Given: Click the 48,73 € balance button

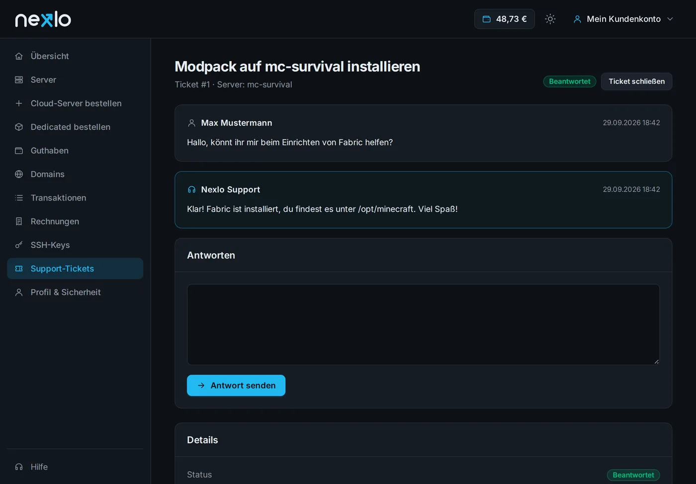Looking at the screenshot, I should coord(504,19).
